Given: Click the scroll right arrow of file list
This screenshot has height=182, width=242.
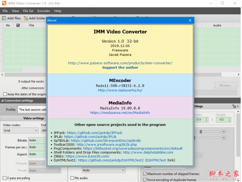Looking at the screenshot, I should point(238,75).
